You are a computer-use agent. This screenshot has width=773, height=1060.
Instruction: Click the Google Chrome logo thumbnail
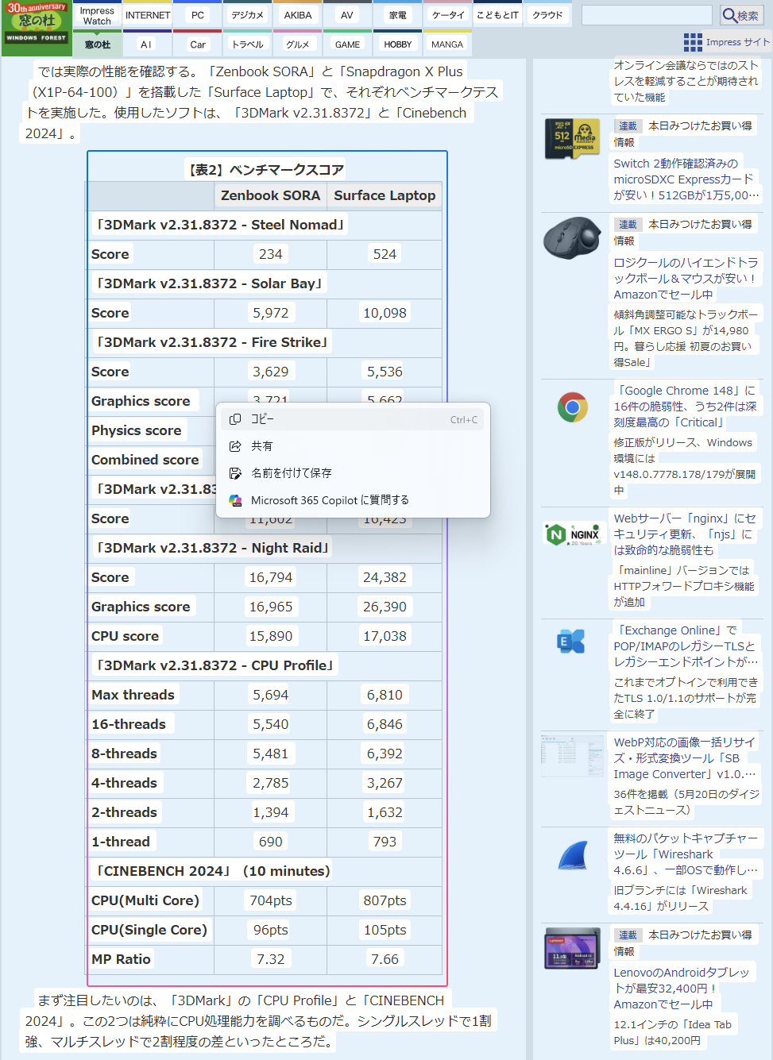[572, 407]
